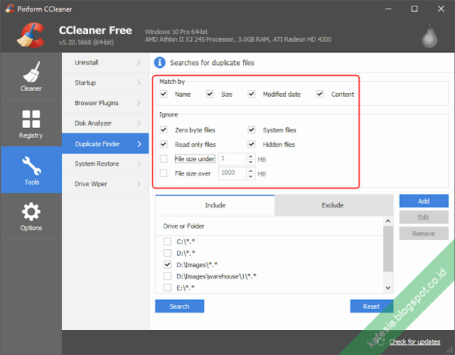Image resolution: width=455 pixels, height=355 pixels.
Task: Enable File size under checkbox
Action: tap(164, 158)
